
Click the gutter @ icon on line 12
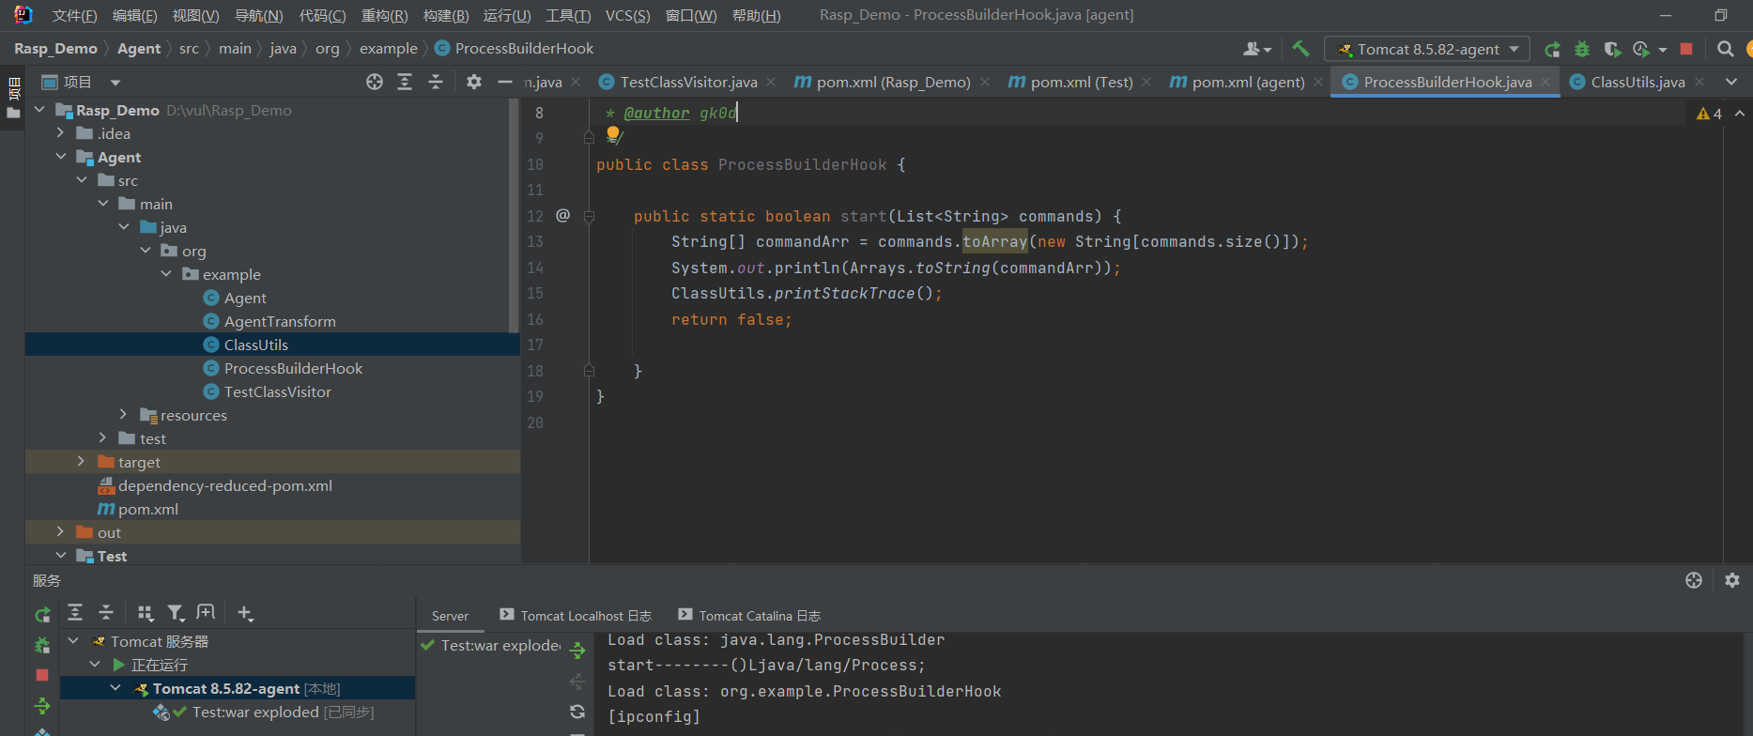click(562, 215)
